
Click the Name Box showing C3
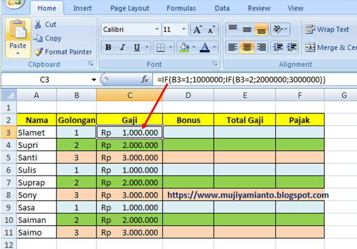tap(44, 80)
